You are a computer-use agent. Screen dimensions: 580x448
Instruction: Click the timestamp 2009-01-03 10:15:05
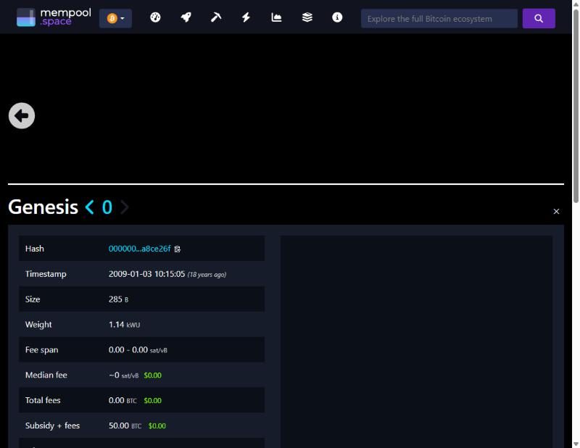click(146, 274)
